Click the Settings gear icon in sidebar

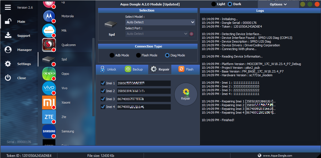(x=8, y=64)
